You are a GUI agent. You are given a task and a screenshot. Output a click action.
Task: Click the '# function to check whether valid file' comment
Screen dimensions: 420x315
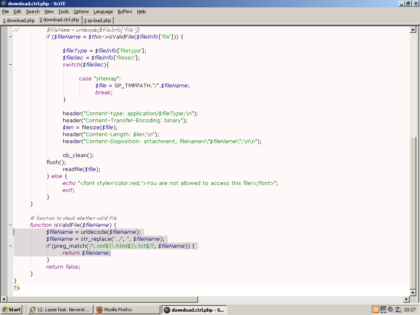point(74,218)
